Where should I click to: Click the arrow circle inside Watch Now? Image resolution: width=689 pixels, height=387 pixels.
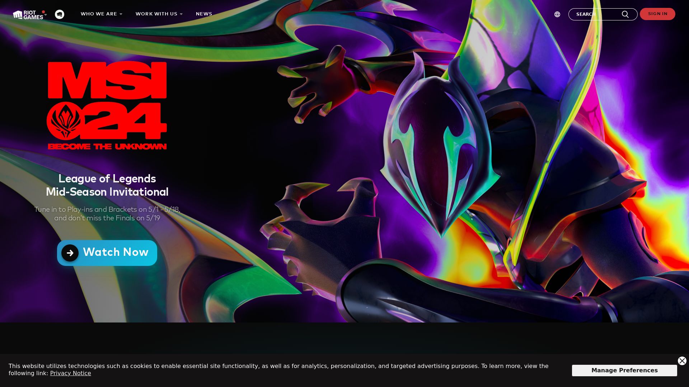pyautogui.click(x=70, y=253)
